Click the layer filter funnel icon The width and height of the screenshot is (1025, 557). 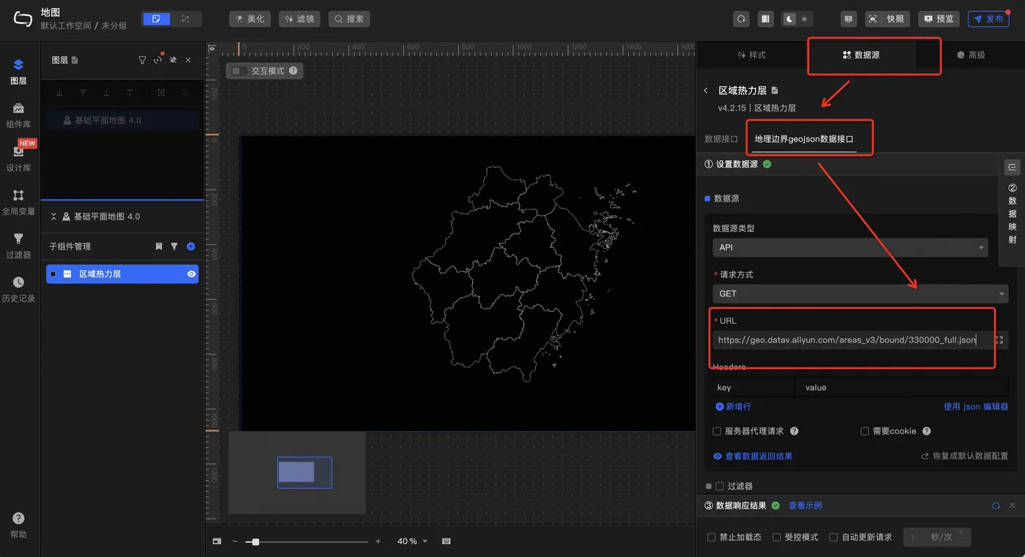click(x=142, y=60)
